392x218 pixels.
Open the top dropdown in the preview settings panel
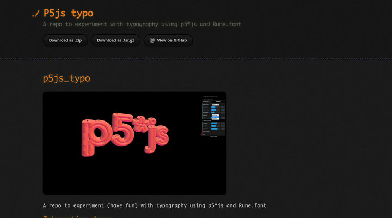(215, 104)
